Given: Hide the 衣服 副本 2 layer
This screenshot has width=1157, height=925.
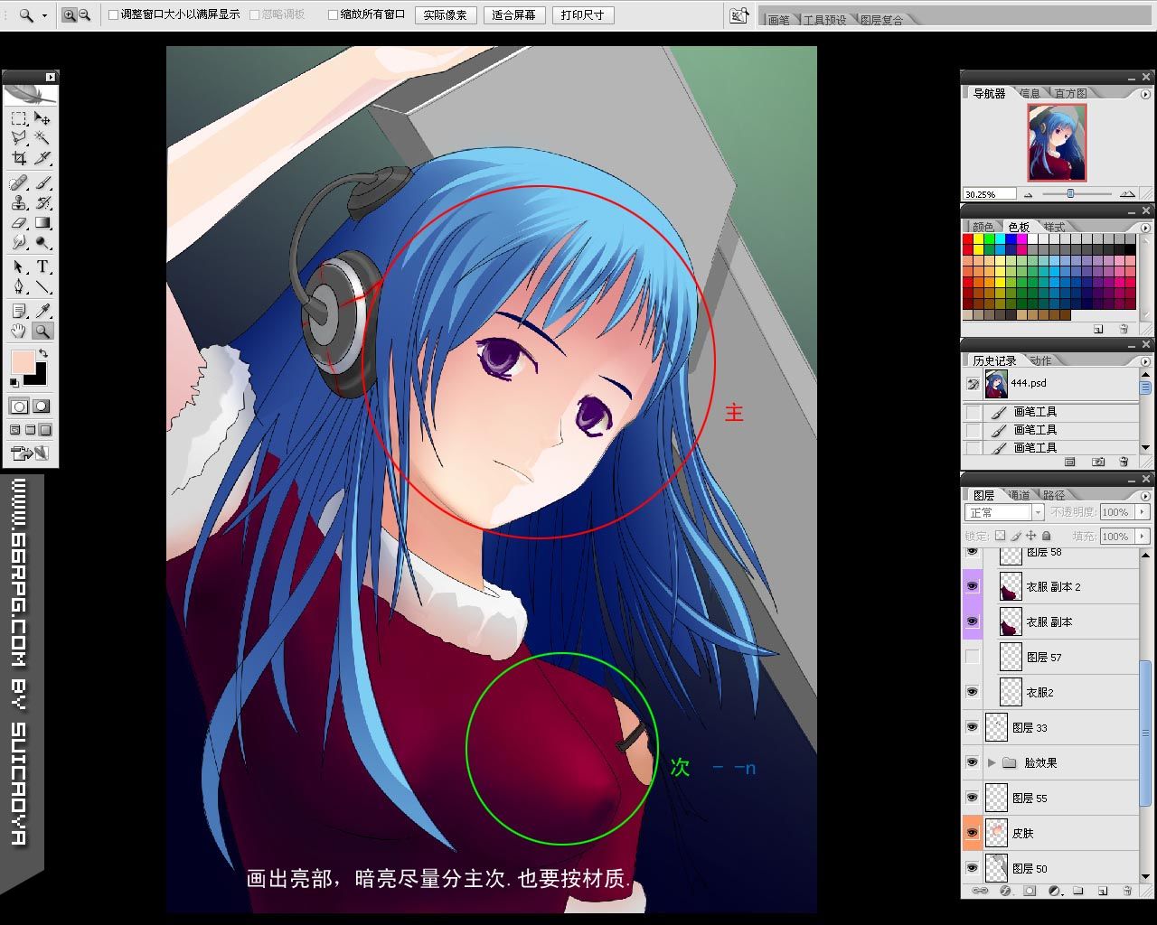Looking at the screenshot, I should point(973,586).
